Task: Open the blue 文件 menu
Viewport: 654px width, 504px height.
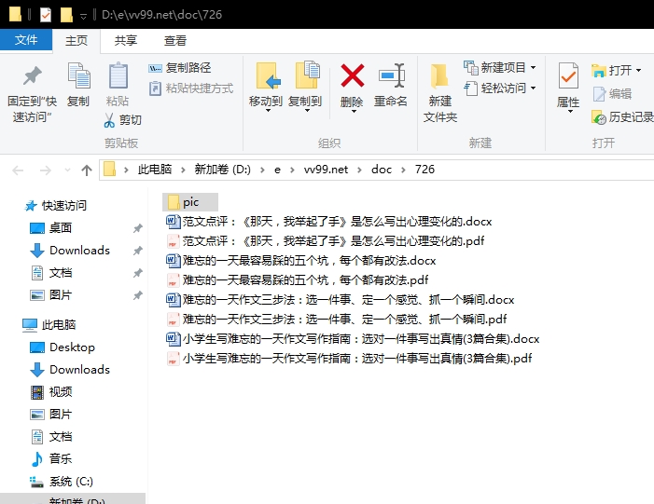Action: pyautogui.click(x=26, y=40)
